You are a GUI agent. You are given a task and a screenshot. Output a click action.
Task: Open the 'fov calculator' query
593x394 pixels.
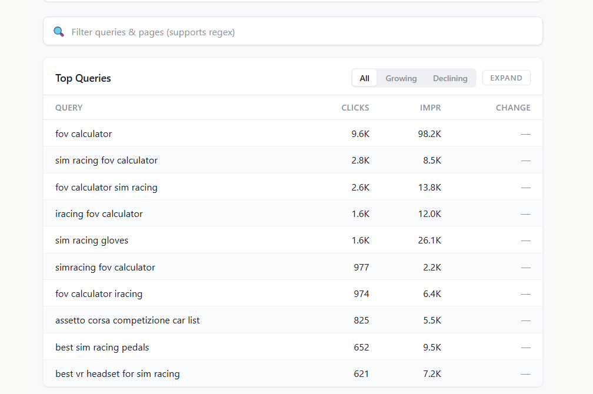(x=83, y=133)
